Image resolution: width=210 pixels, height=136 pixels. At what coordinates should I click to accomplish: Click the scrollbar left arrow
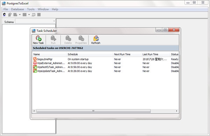tap(34, 111)
